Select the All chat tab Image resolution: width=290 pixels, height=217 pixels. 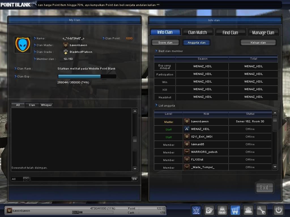pos(18,105)
